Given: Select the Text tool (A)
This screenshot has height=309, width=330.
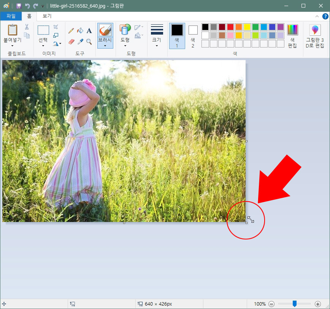Looking at the screenshot, I should [x=89, y=31].
